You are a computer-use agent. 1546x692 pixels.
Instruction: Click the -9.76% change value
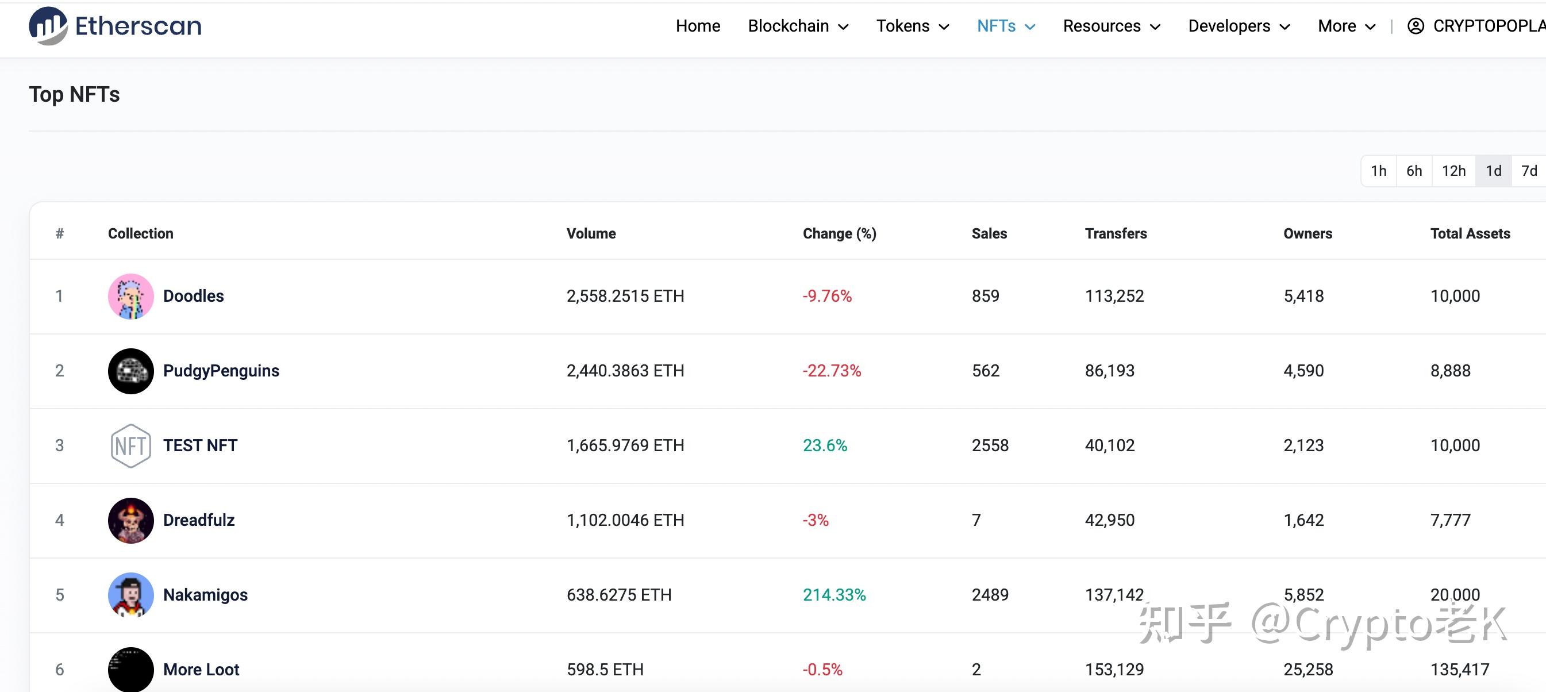pos(827,296)
